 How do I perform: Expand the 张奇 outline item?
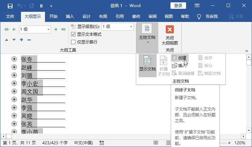[14, 59]
